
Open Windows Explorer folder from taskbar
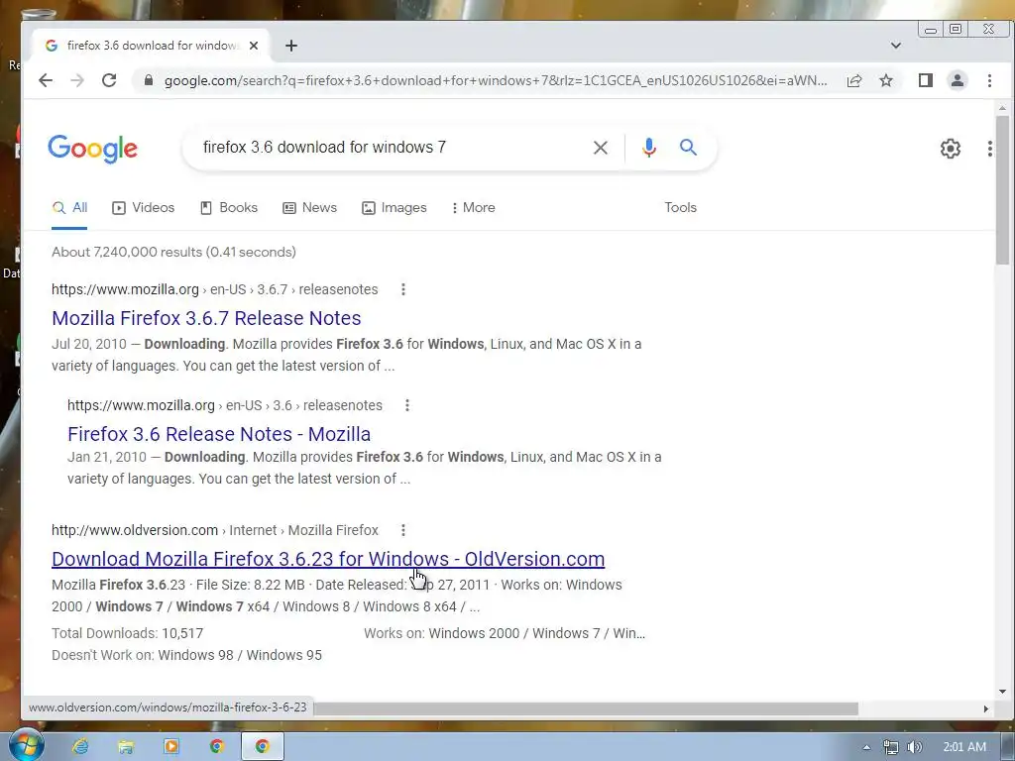[126, 746]
